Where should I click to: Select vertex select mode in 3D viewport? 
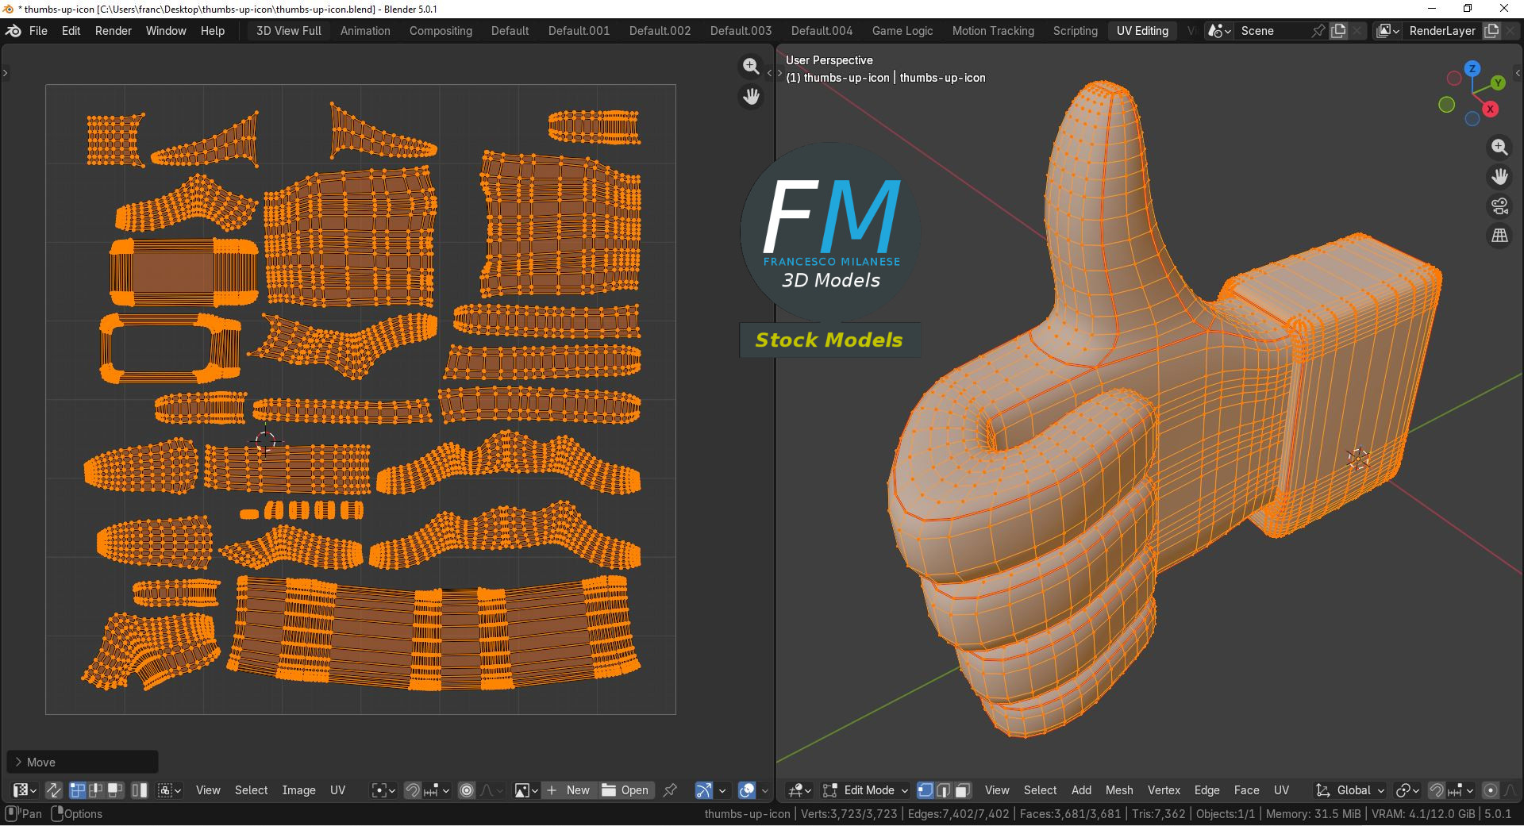(925, 790)
